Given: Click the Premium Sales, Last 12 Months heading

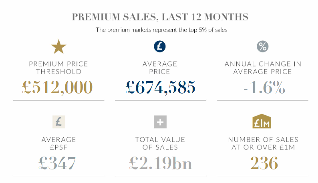Looking at the screenshot, I should pos(160,17).
